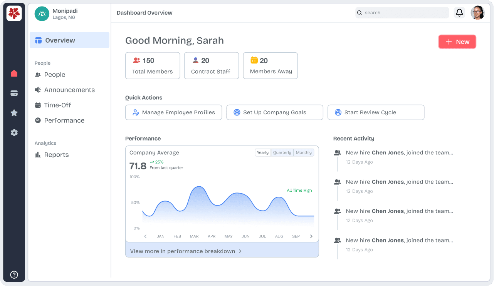
Task: Click the All Time High chart label
Action: point(299,190)
